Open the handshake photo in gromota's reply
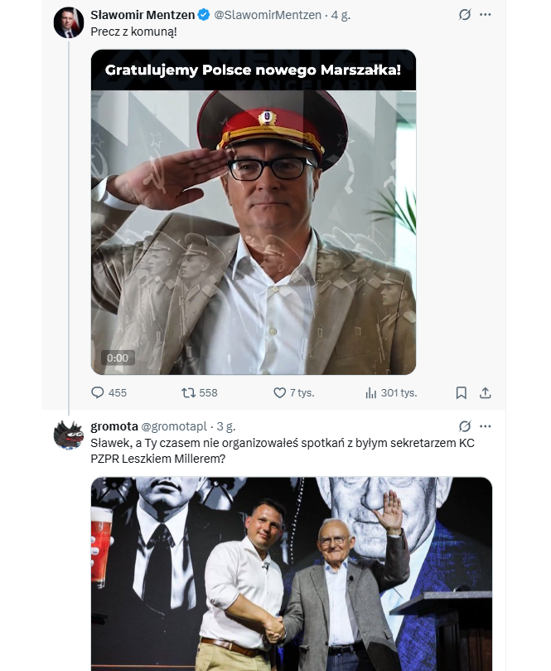The height and width of the screenshot is (671, 551). [x=291, y=574]
